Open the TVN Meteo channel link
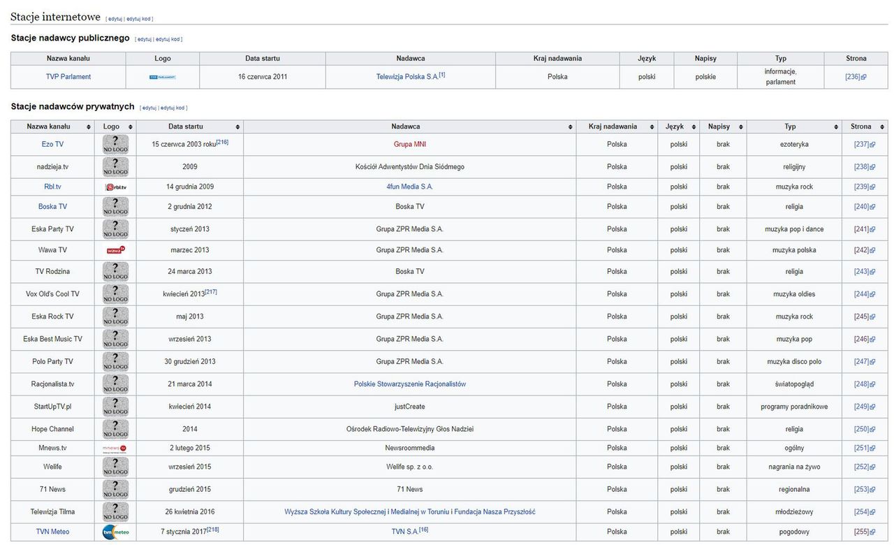Viewport: 894px width, 545px height. tap(52, 532)
